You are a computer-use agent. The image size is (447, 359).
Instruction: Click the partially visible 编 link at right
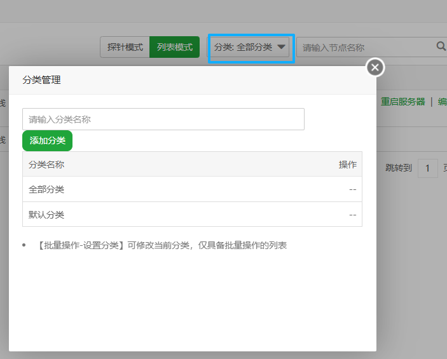point(442,102)
